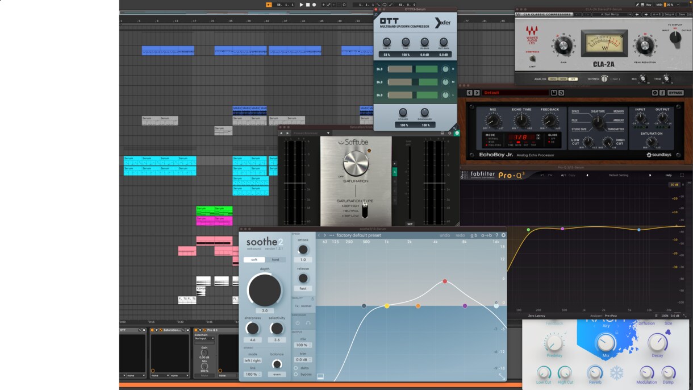Save the EchoBoy Jr. preset with floppy icon
The height and width of the screenshot is (390, 693).
pos(554,93)
